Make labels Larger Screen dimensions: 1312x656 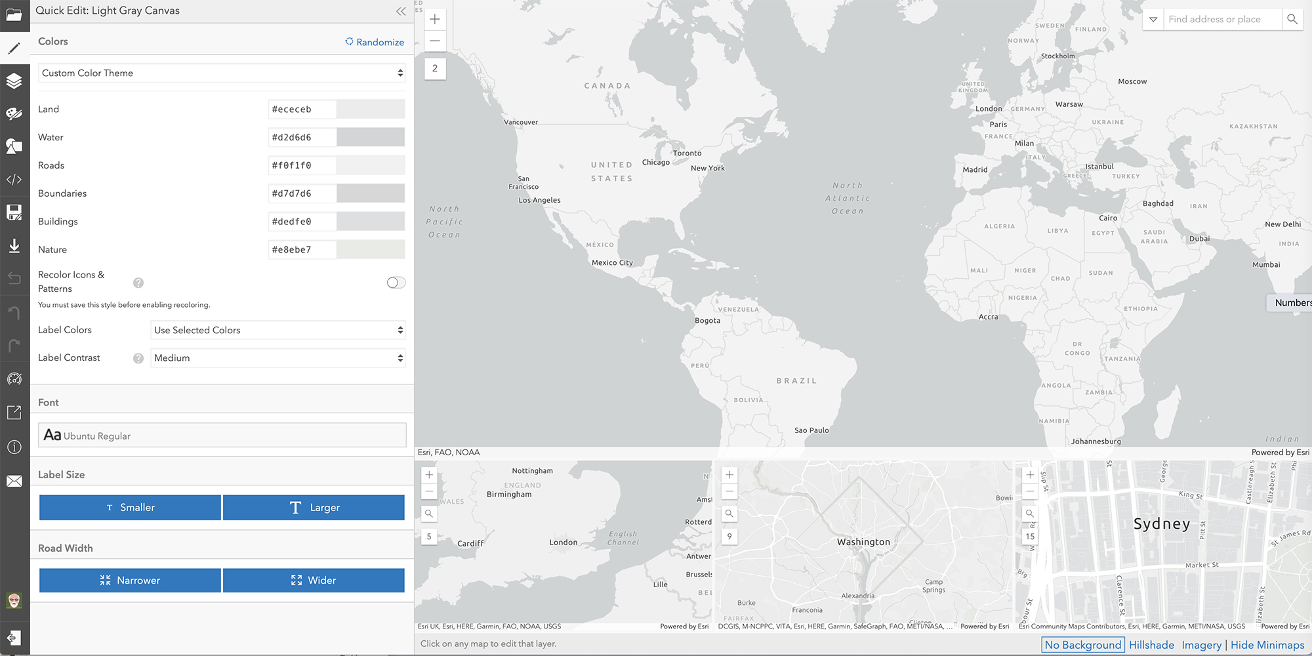click(314, 507)
